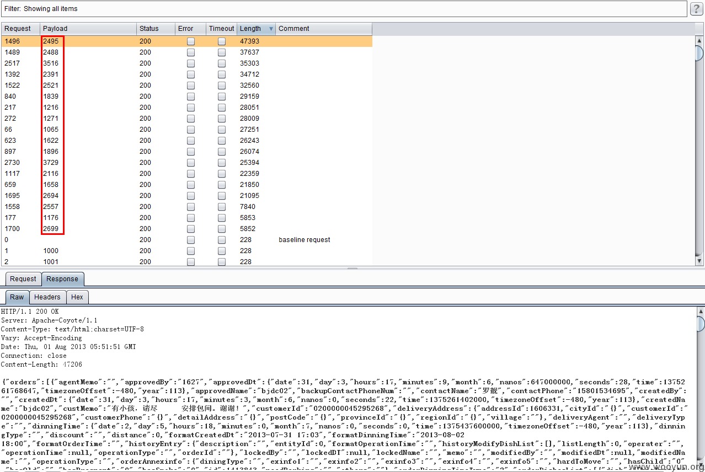Click the results table scrollbar thumb
The height and width of the screenshot is (472, 705).
click(699, 53)
